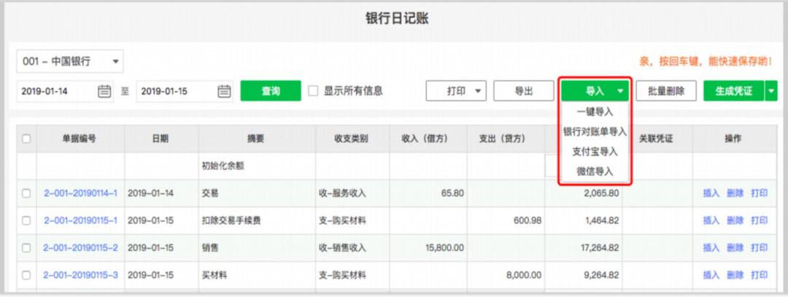Viewport: 788px width, 297px height.
Task: Expand the arrow next to 生成凭证
Action: [x=771, y=91]
